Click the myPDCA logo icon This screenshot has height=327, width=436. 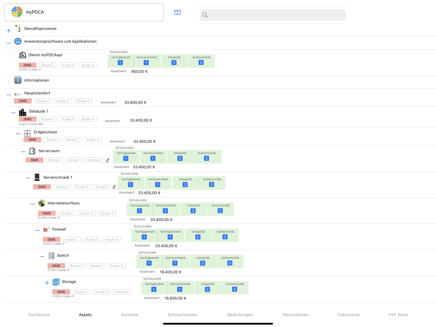tap(17, 12)
